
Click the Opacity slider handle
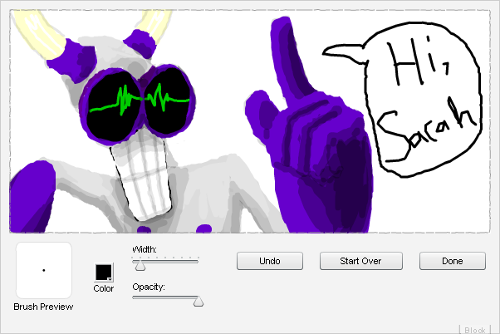199,301
